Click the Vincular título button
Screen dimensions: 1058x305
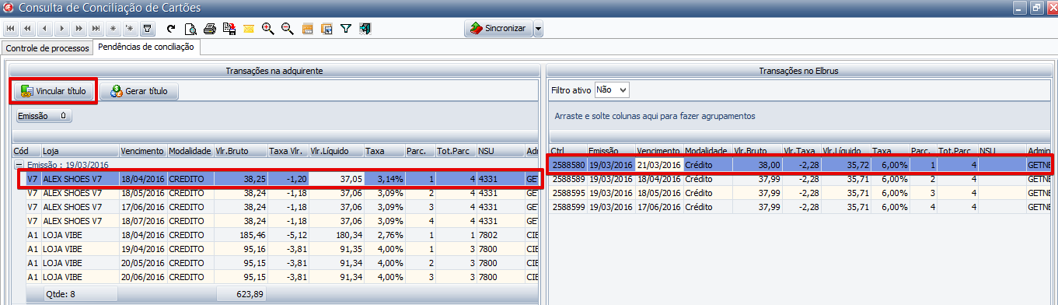tap(53, 91)
